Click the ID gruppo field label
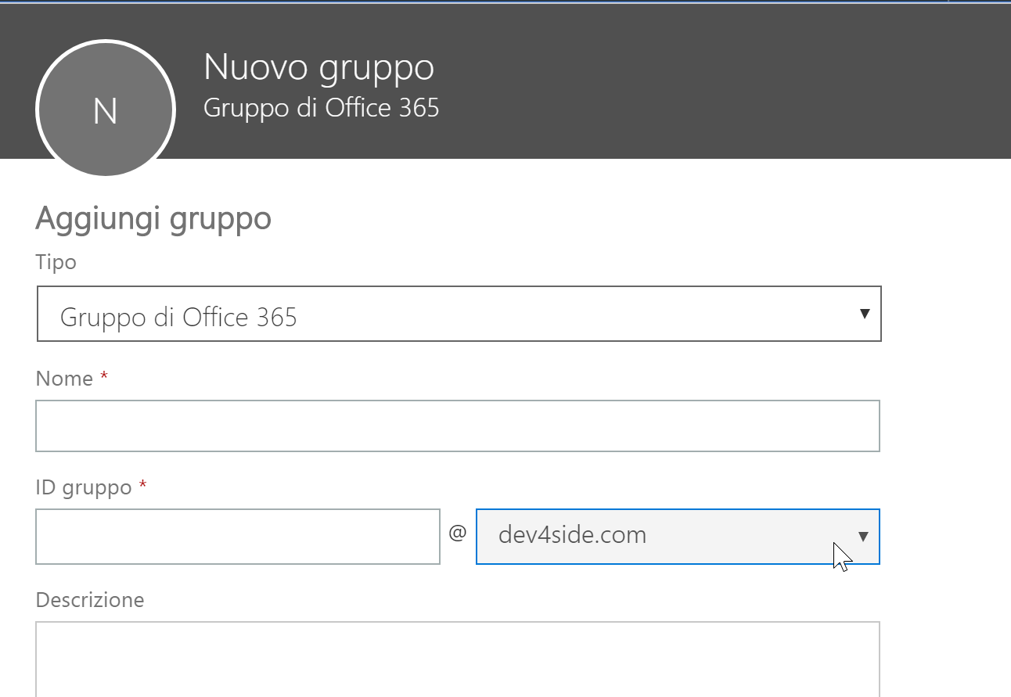The image size is (1011, 697). [x=84, y=488]
